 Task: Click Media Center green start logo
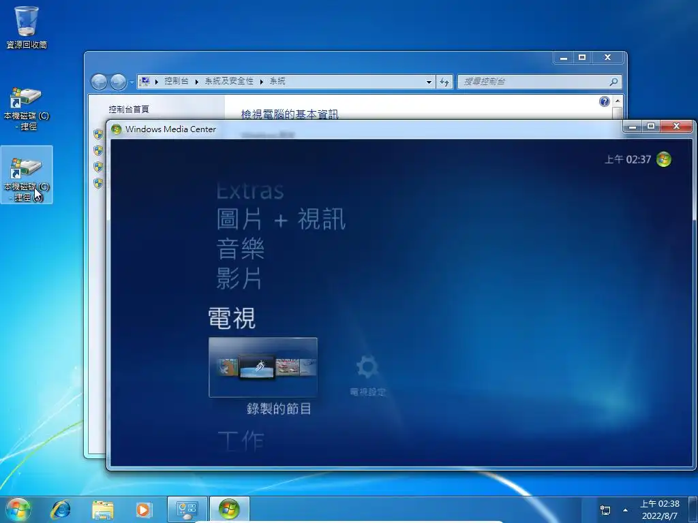pyautogui.click(x=664, y=159)
